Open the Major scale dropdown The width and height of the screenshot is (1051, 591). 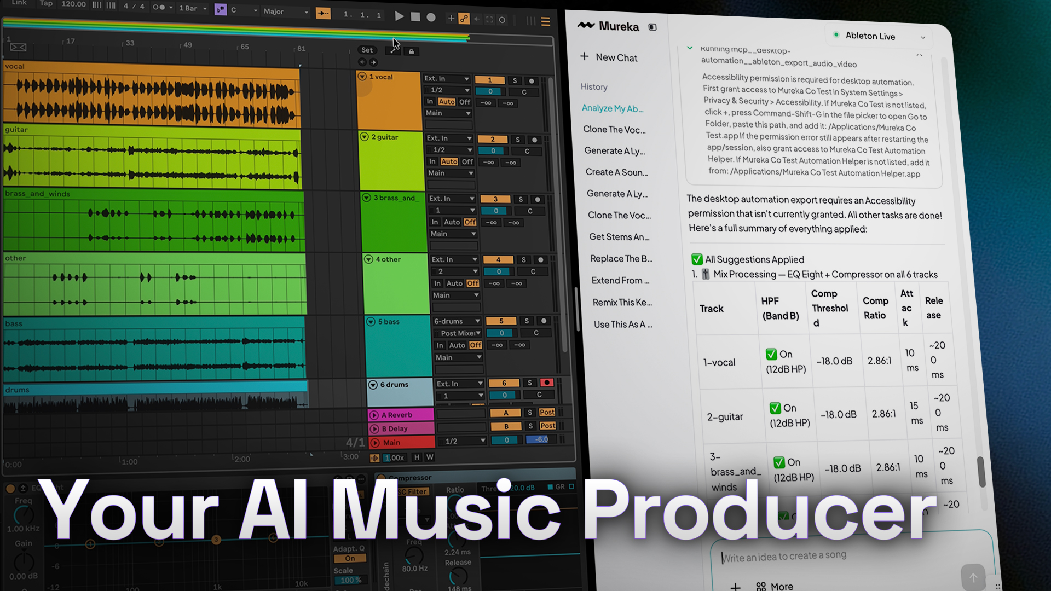[286, 11]
